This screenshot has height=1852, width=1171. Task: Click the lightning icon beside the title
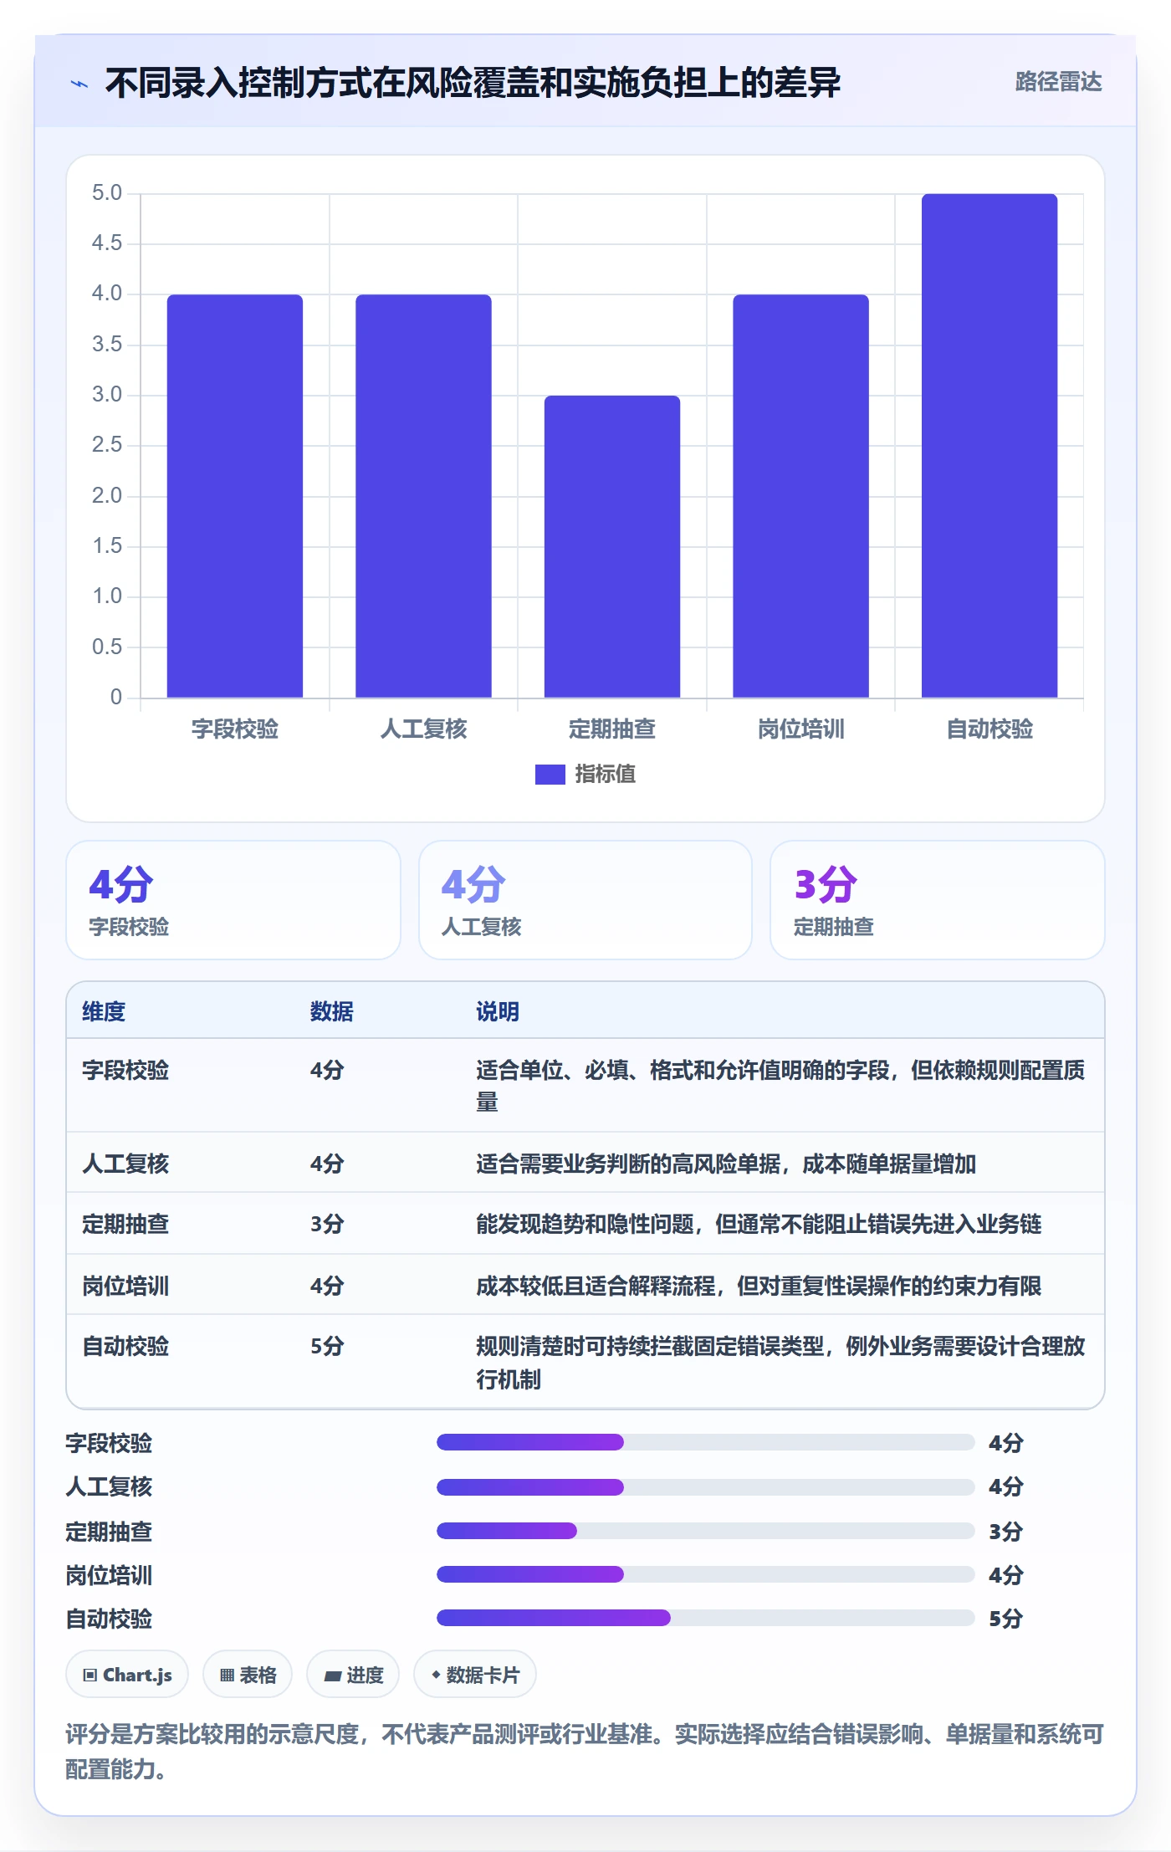(79, 84)
